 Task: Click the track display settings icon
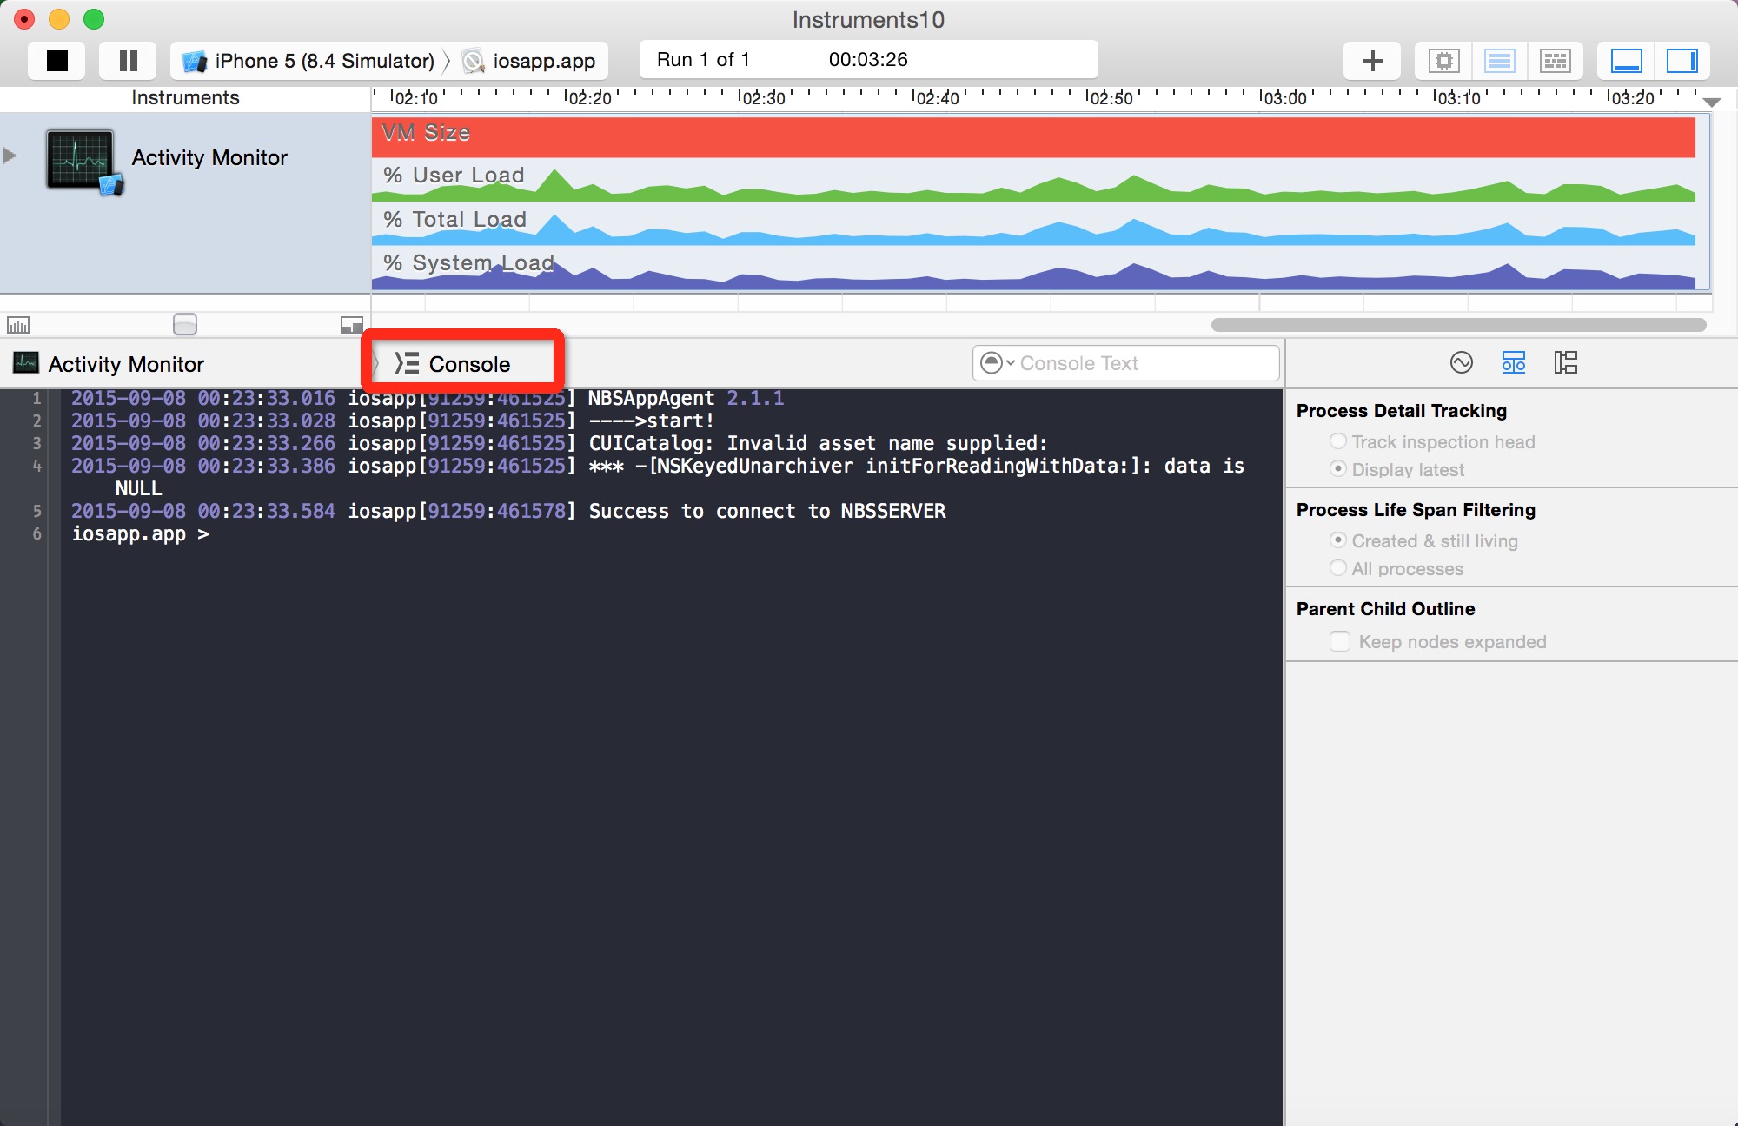[x=18, y=325]
